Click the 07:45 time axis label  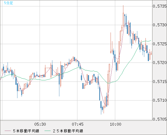(x=78, y=124)
